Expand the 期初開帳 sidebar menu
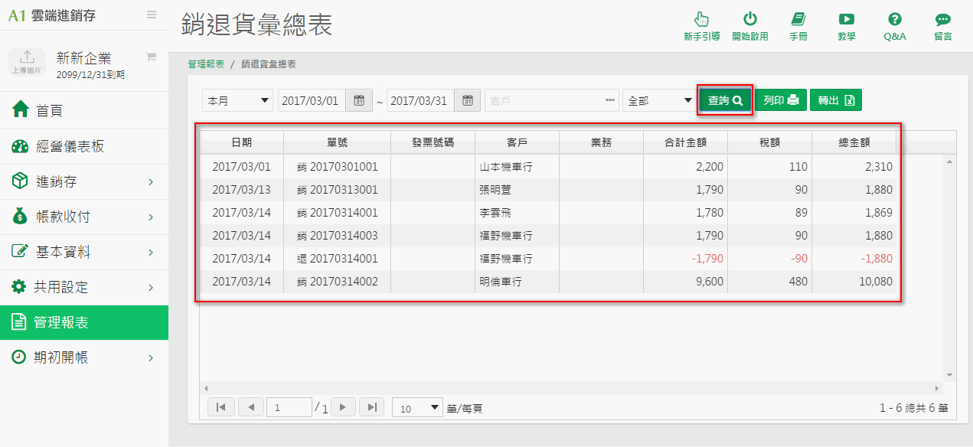The height and width of the screenshot is (447, 973). (x=84, y=357)
